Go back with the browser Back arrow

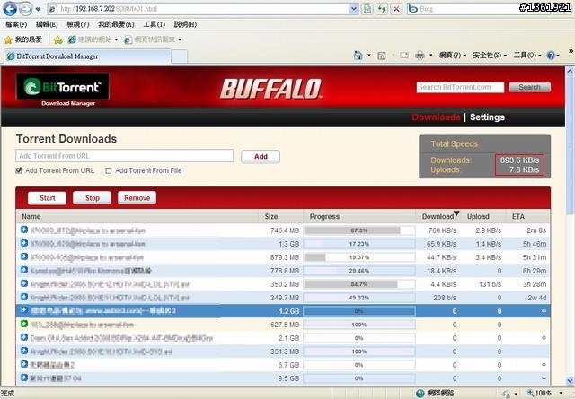(x=10, y=9)
